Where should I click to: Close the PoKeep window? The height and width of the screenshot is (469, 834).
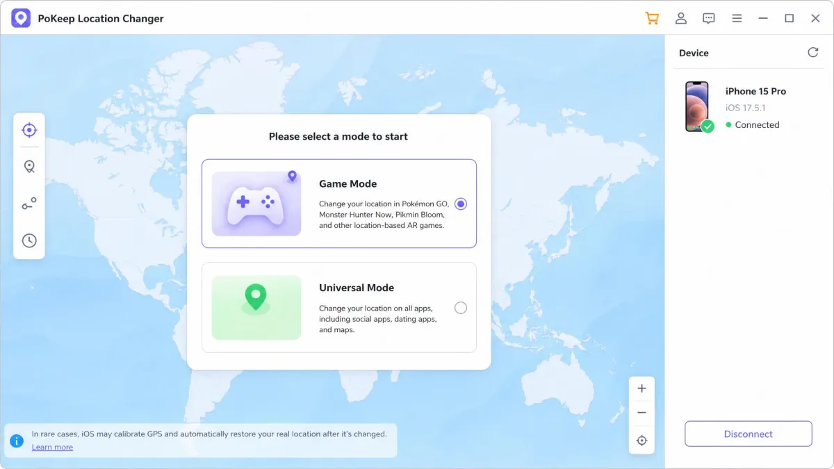(x=816, y=19)
